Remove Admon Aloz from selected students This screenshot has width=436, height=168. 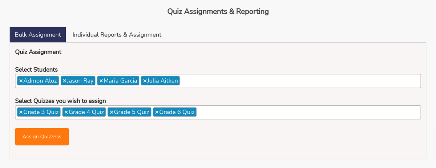[21, 81]
